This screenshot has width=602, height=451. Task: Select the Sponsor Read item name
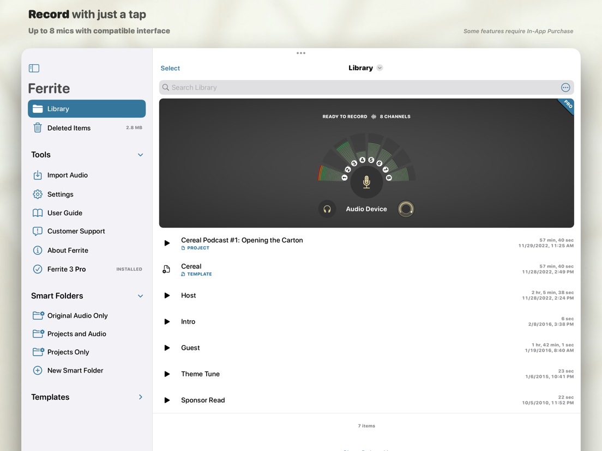coord(203,400)
